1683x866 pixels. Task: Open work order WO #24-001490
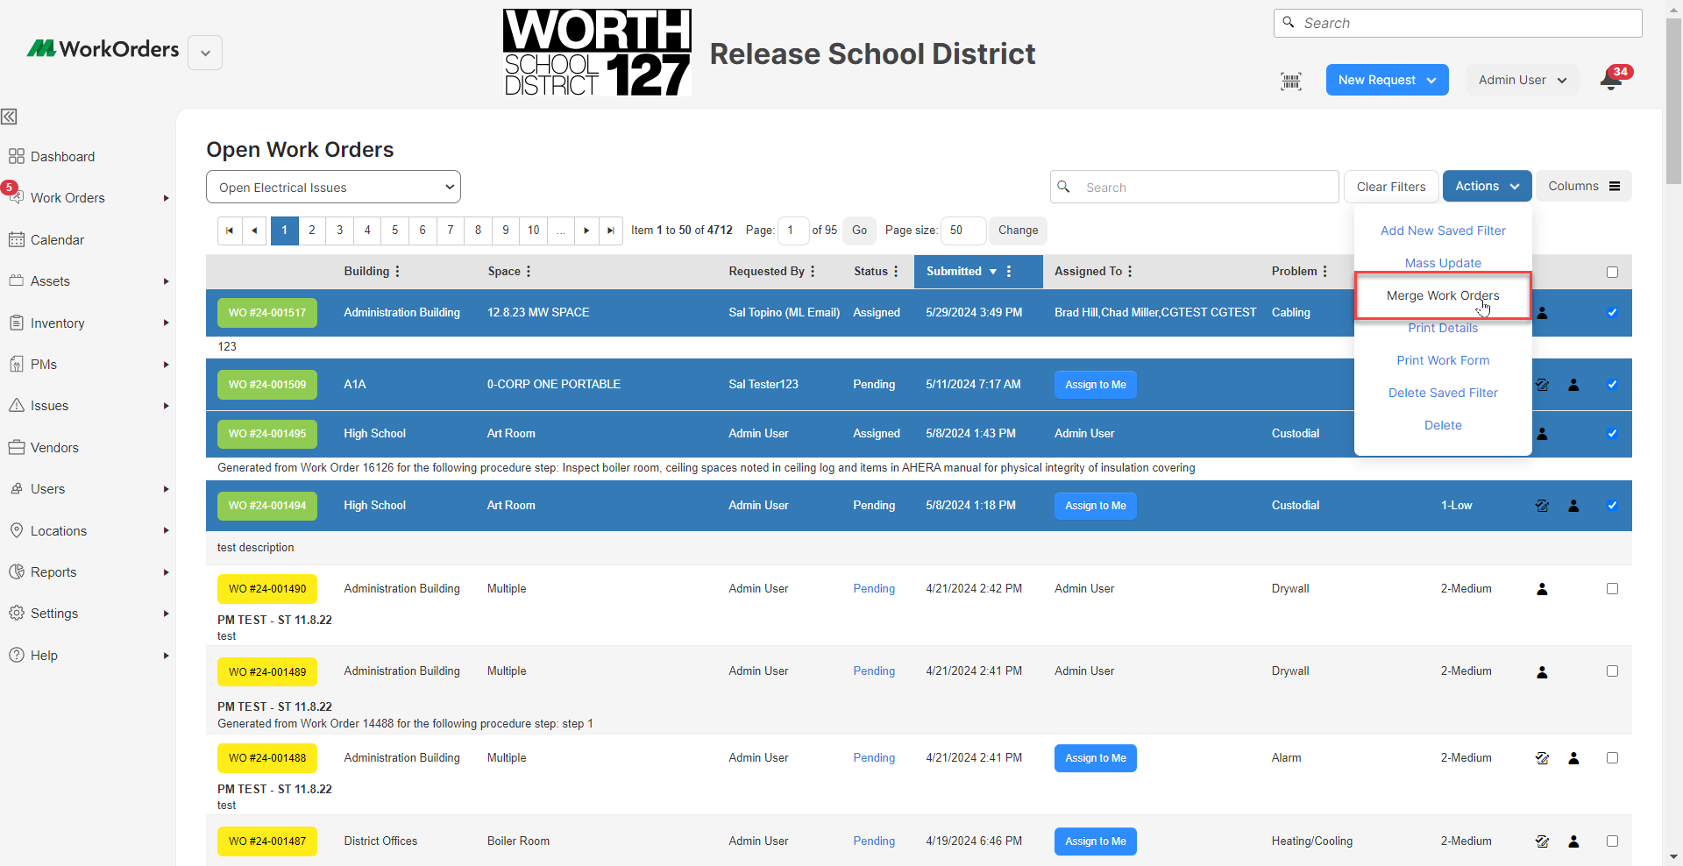[267, 589]
